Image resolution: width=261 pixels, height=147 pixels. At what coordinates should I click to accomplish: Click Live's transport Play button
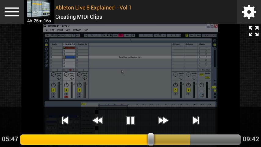tap(104, 35)
